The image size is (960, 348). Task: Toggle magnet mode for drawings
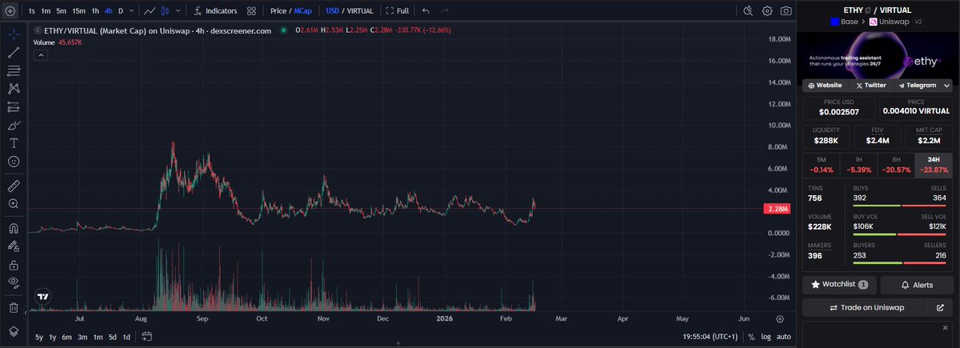(14, 229)
